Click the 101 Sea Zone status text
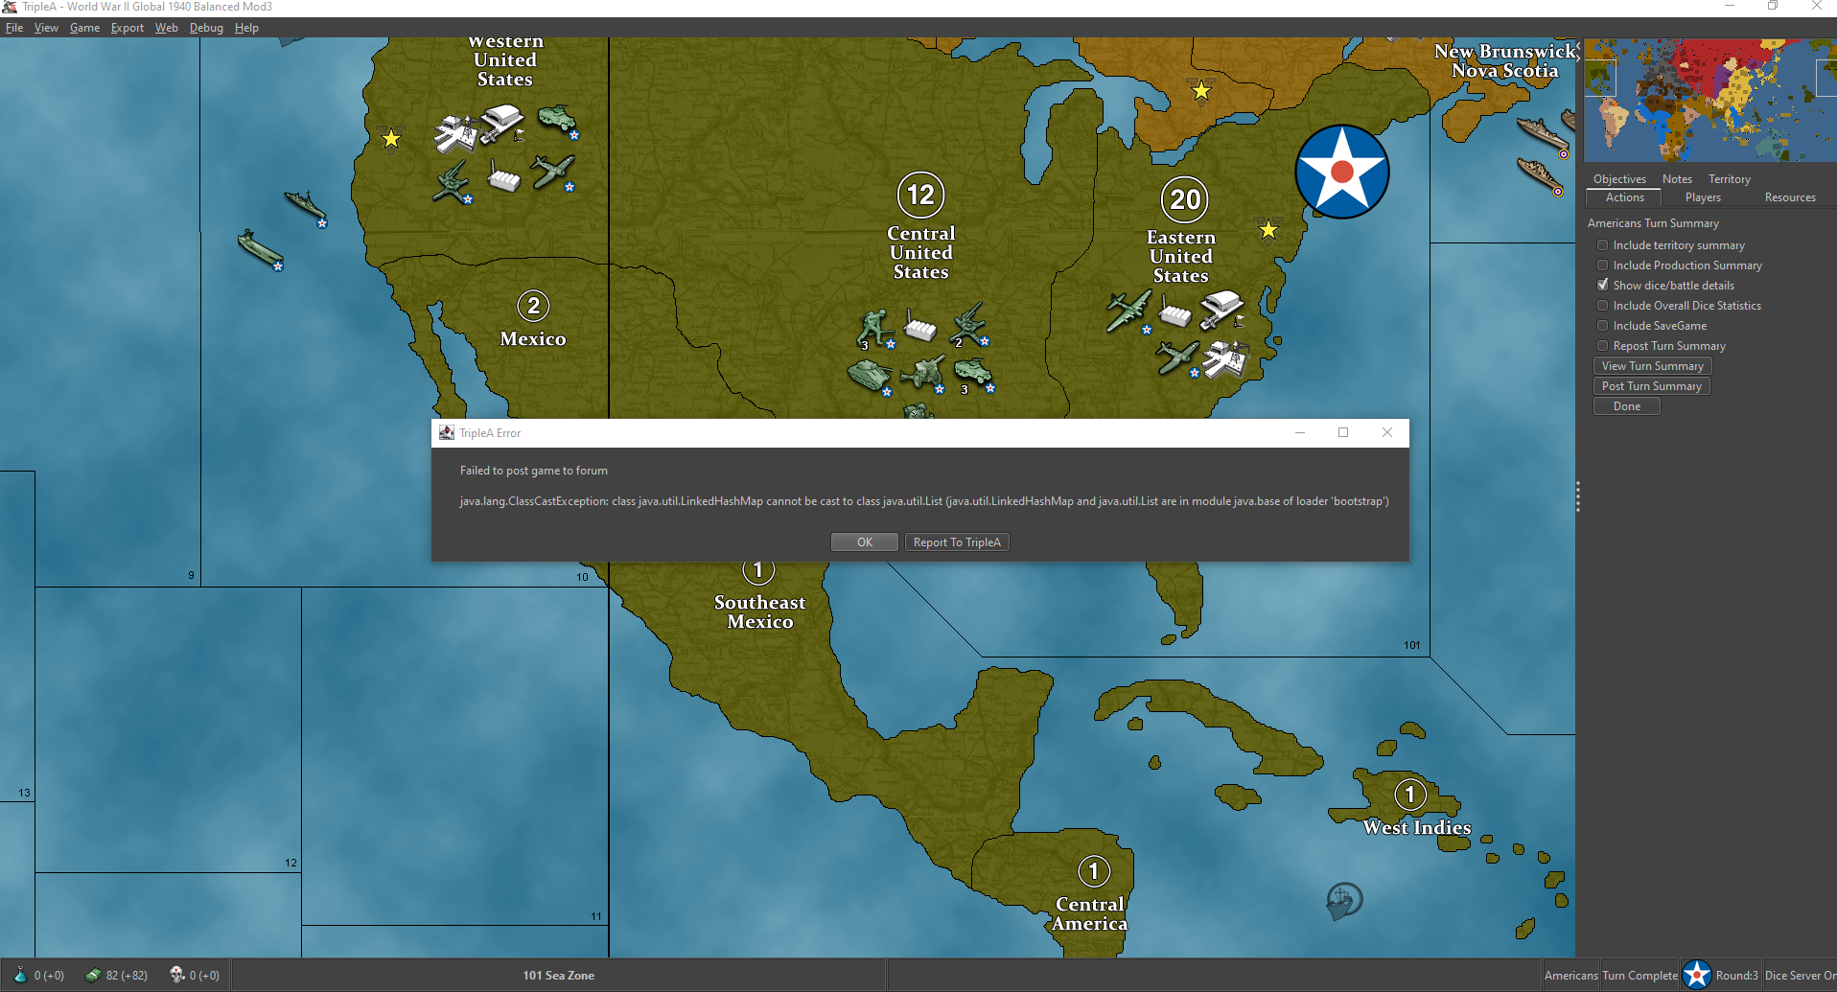Image resolution: width=1837 pixels, height=992 pixels. pyautogui.click(x=558, y=976)
